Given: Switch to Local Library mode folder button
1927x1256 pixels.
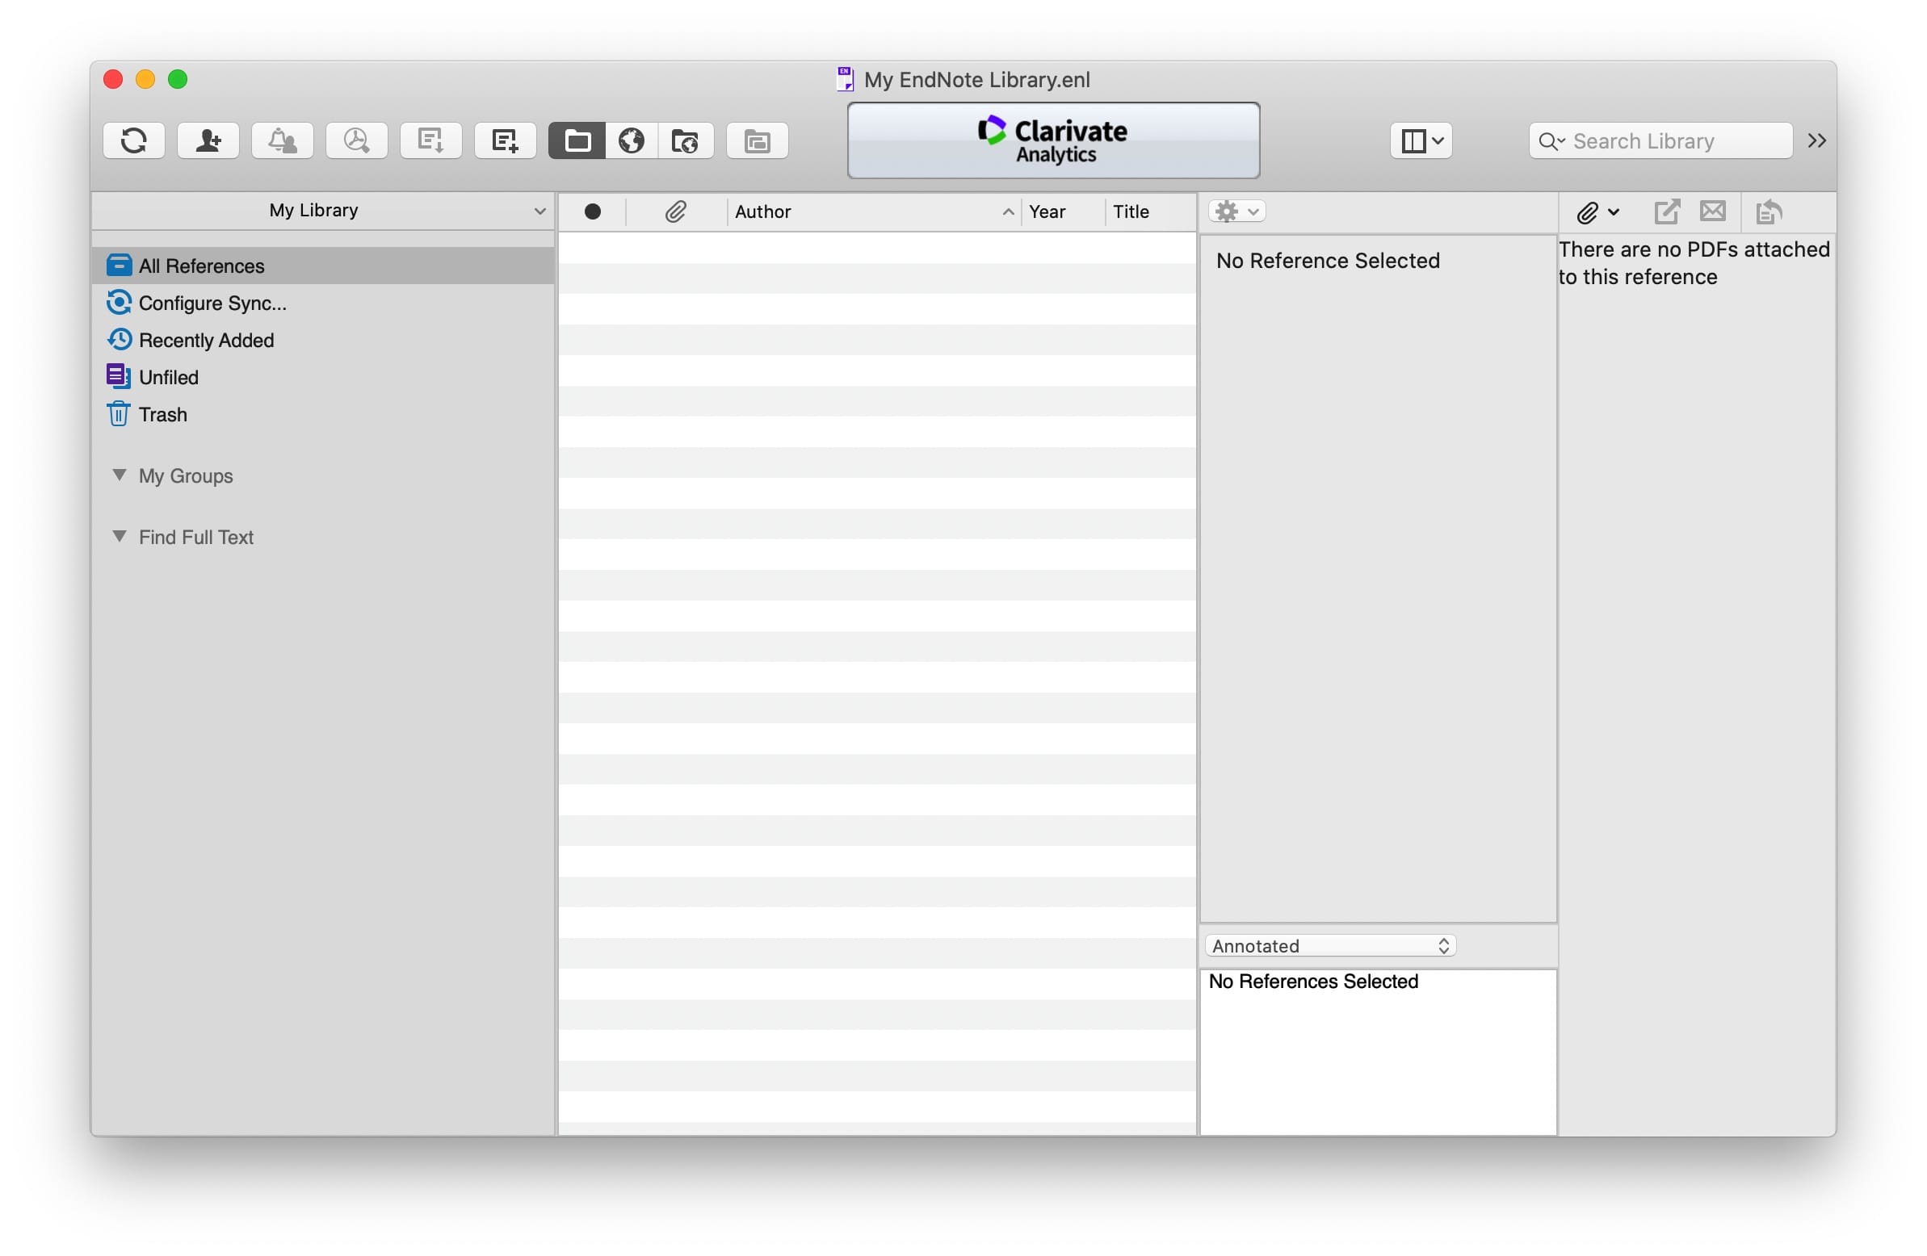Looking at the screenshot, I should [x=577, y=140].
